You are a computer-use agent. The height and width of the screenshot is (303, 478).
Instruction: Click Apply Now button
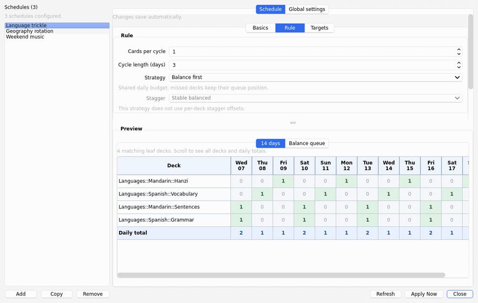point(424,294)
